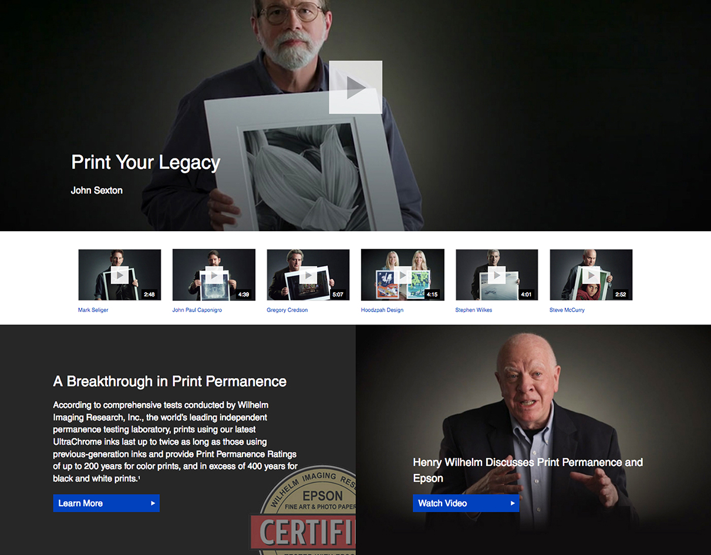Click the Epson certified seal image
The image size is (711, 555).
click(x=305, y=510)
